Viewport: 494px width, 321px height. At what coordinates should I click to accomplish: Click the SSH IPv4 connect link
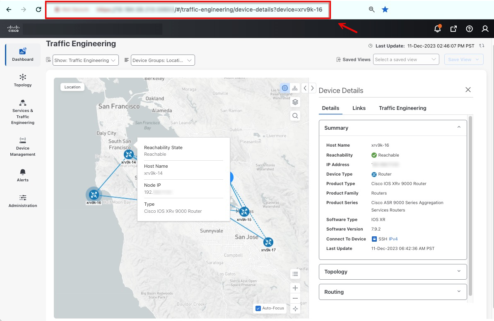393,239
